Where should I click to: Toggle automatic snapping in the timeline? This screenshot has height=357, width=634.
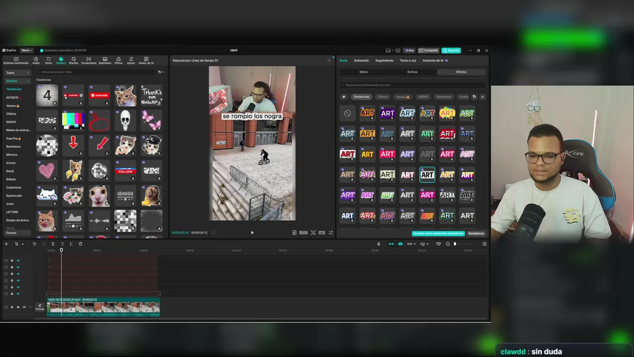(x=400, y=244)
